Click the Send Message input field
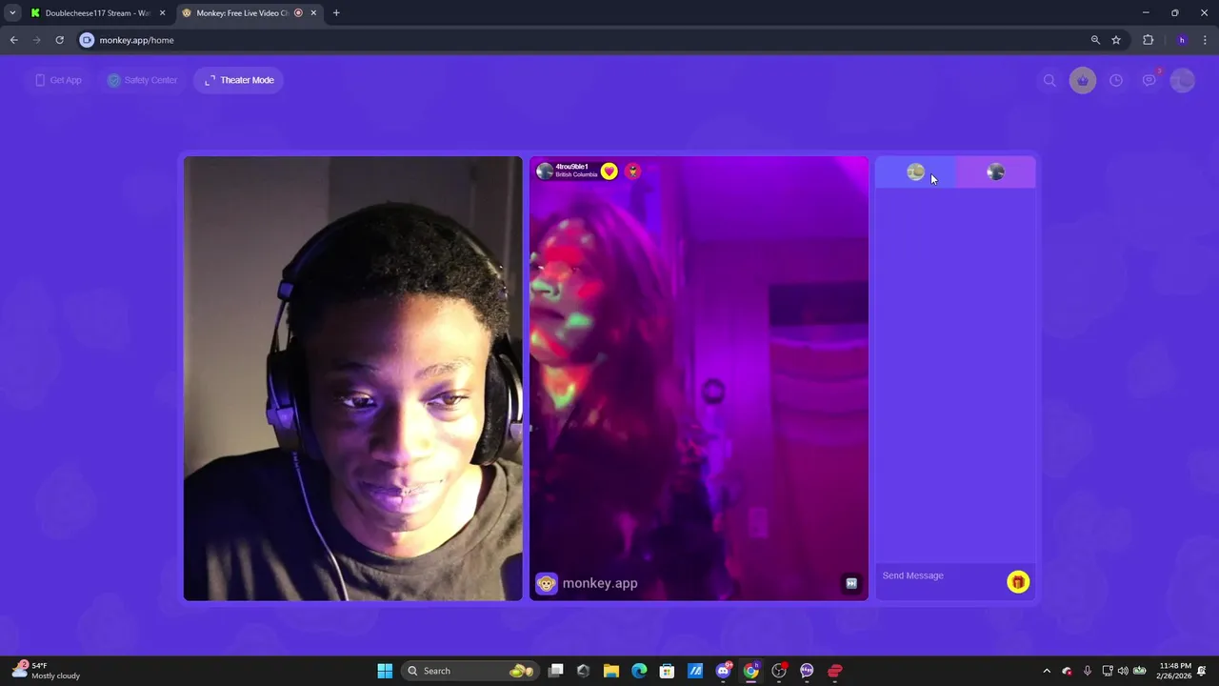The height and width of the screenshot is (686, 1219). pyautogui.click(x=941, y=575)
